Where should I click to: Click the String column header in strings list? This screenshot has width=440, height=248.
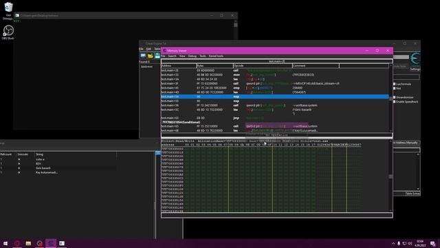[x=75, y=154]
